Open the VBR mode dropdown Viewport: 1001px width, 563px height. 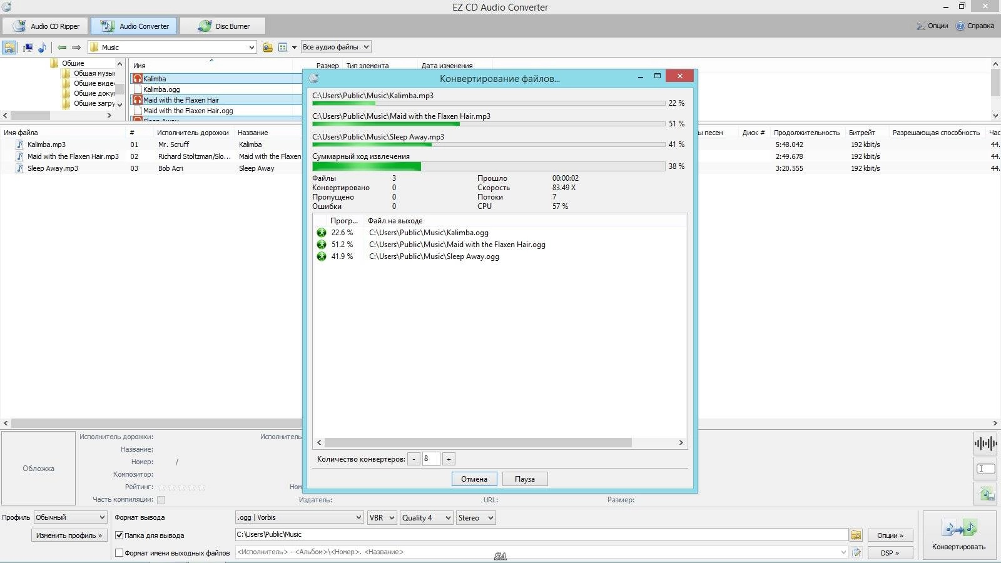[382, 517]
